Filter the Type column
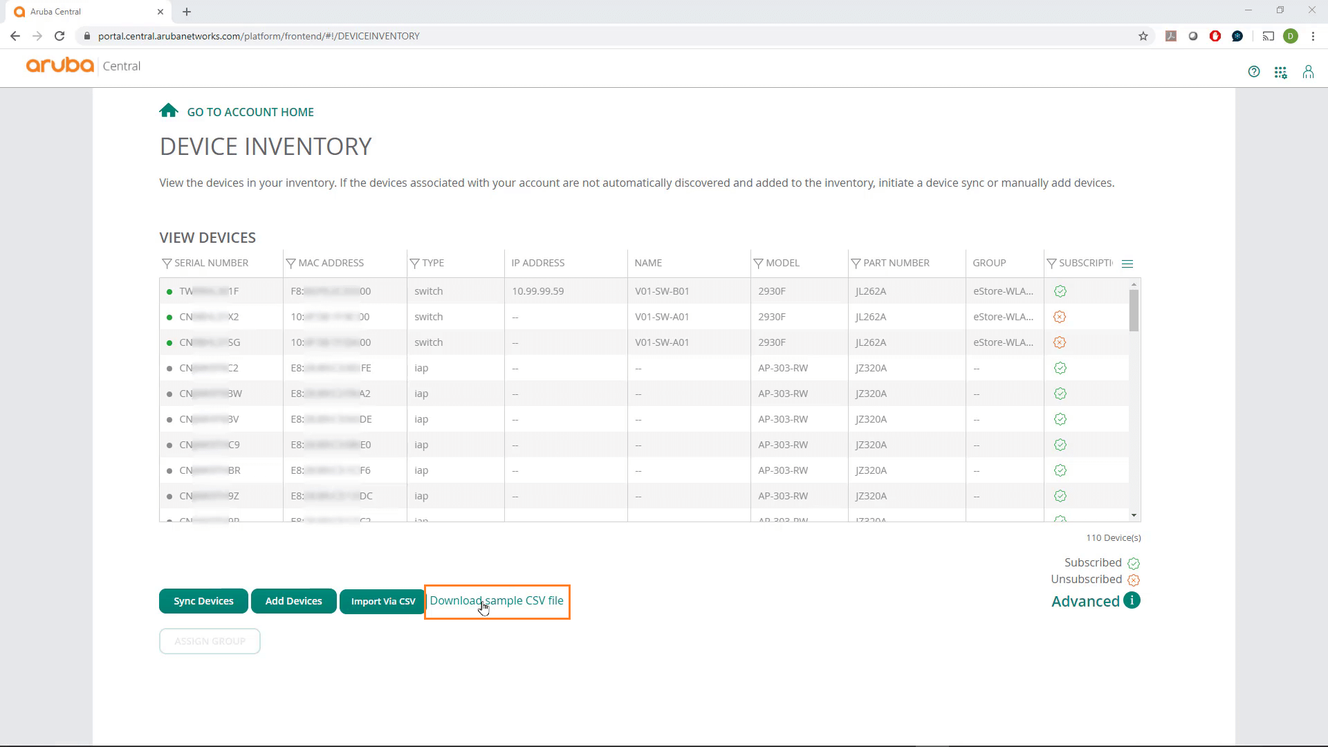Screen dimensions: 1328x747 click(x=414, y=264)
